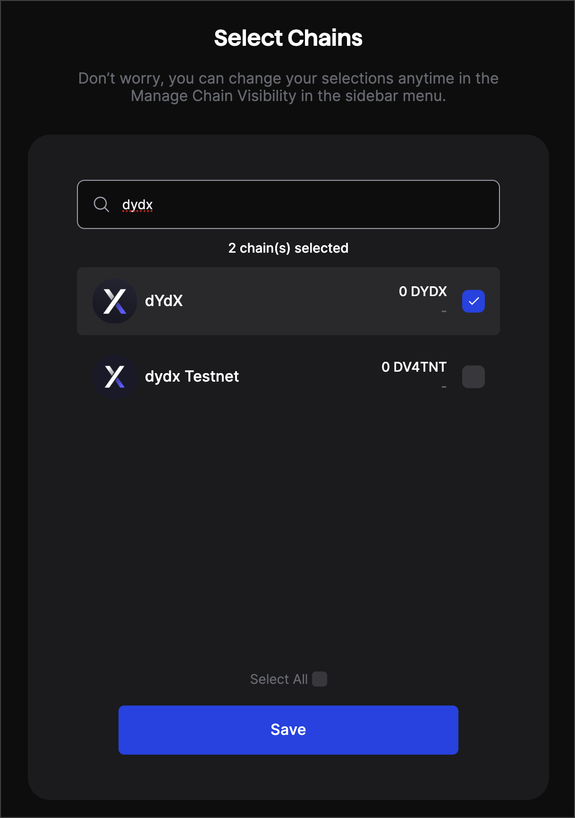The width and height of the screenshot is (575, 818).
Task: Click the '2 chain(s) selected' counter text
Action: pos(288,248)
